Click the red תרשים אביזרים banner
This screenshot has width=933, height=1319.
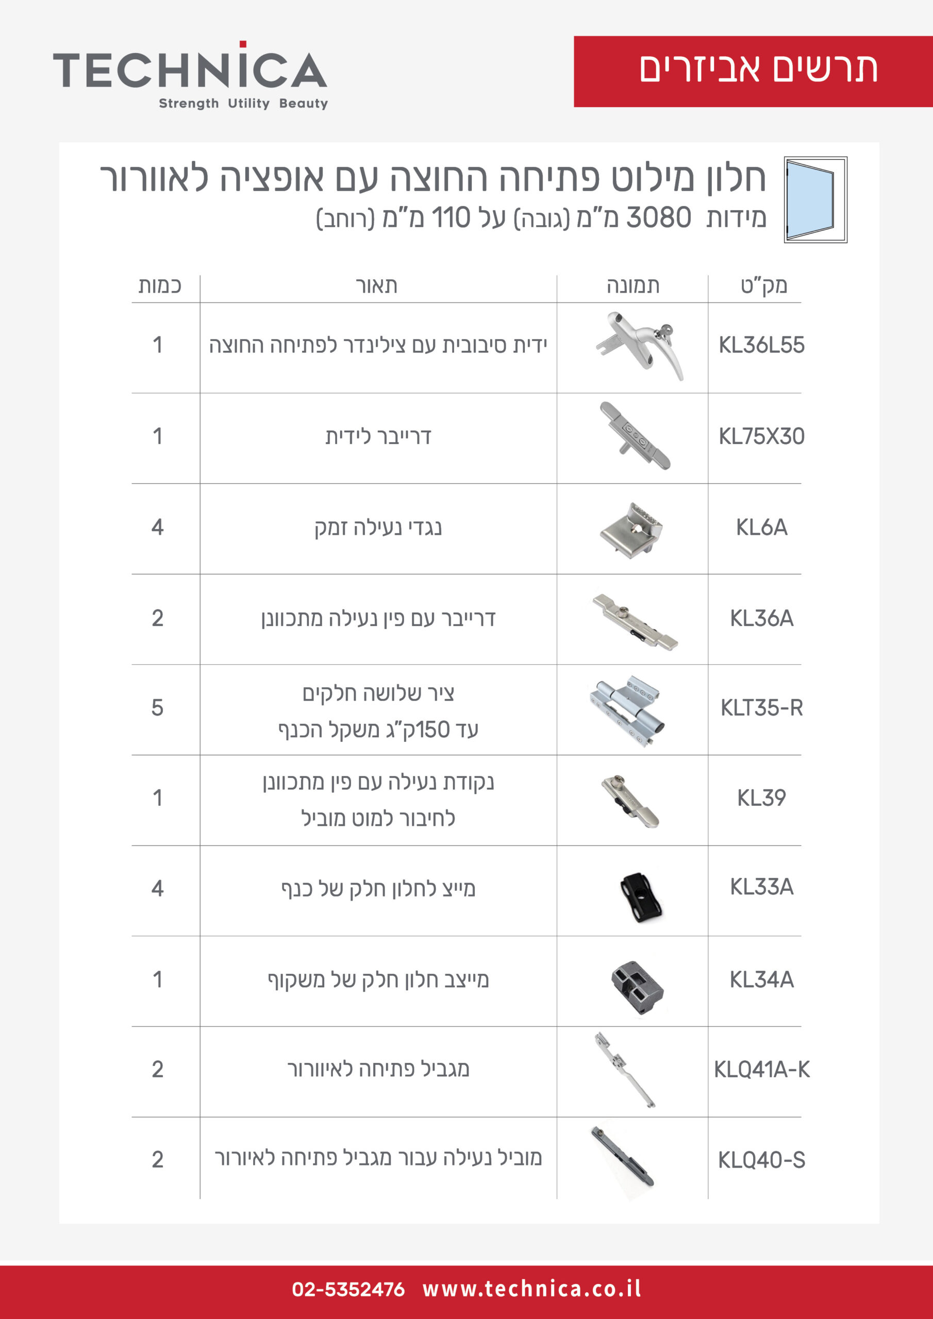(753, 71)
